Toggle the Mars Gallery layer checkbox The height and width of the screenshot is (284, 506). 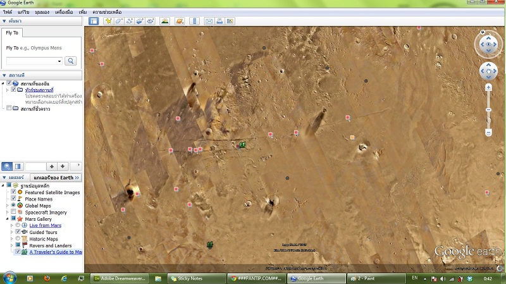13,218
